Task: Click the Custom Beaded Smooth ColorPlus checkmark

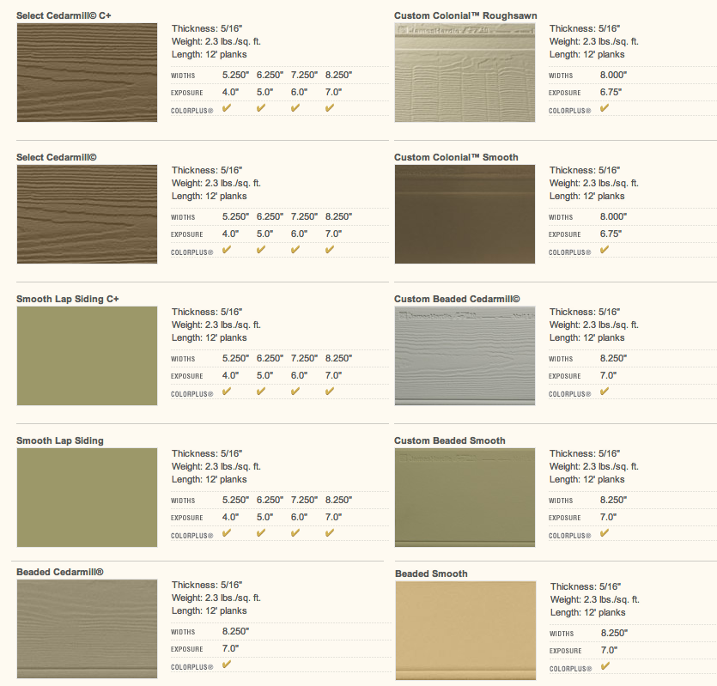Action: (x=605, y=533)
